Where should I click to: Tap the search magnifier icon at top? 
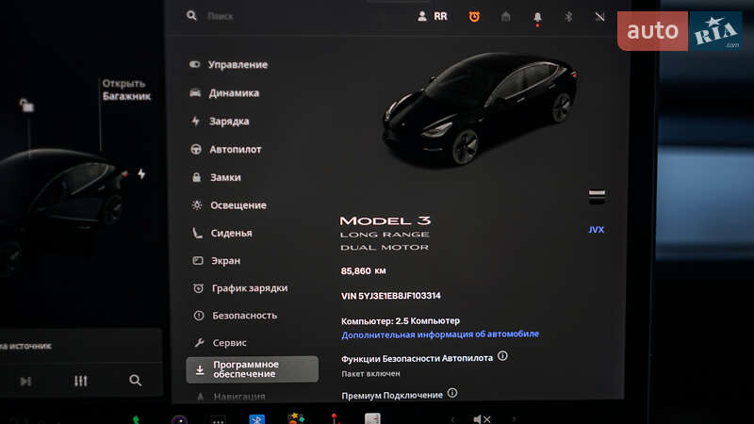[x=191, y=16]
